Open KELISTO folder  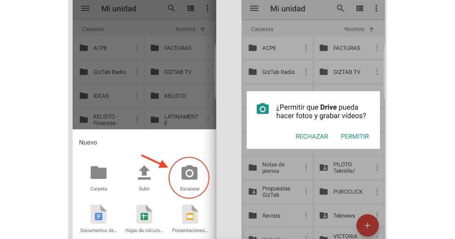coord(180,96)
